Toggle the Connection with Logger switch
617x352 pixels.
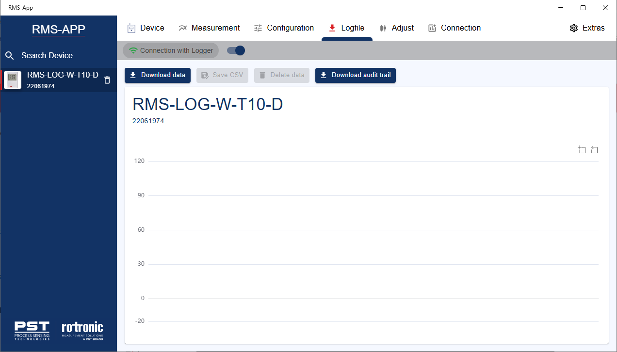click(x=236, y=50)
